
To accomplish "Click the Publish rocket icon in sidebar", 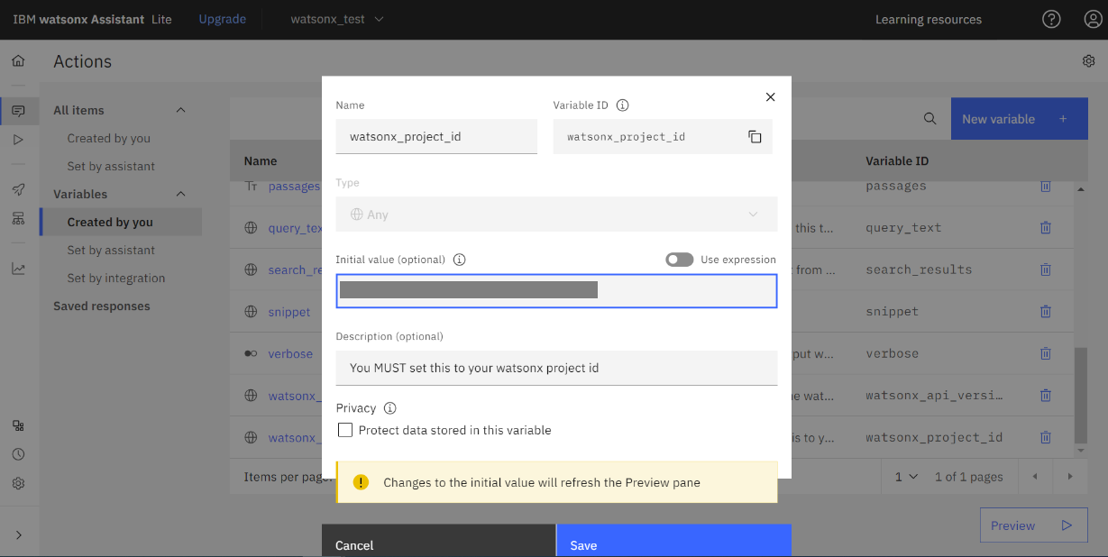I will point(18,190).
